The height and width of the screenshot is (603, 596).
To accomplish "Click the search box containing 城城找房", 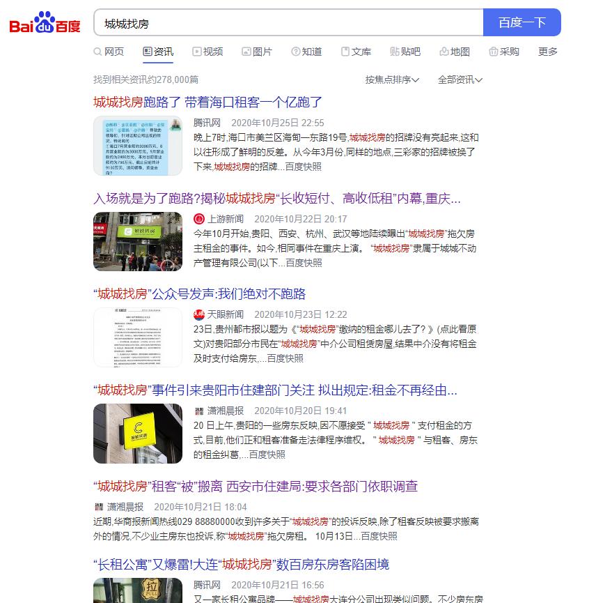I will pos(288,23).
